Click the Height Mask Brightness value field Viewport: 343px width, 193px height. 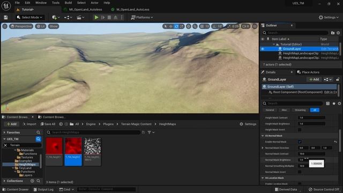(x=311, y=124)
